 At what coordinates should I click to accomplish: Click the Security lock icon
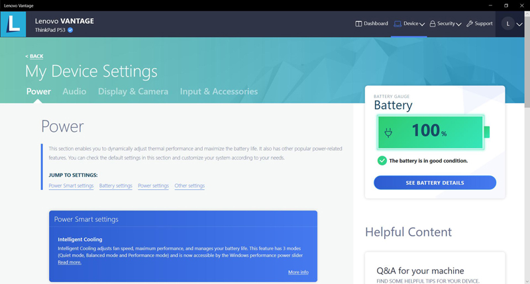(x=433, y=24)
